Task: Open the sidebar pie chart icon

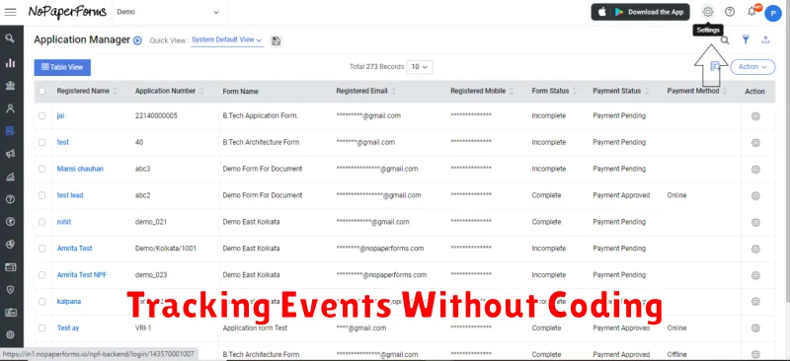Action: 10,245
